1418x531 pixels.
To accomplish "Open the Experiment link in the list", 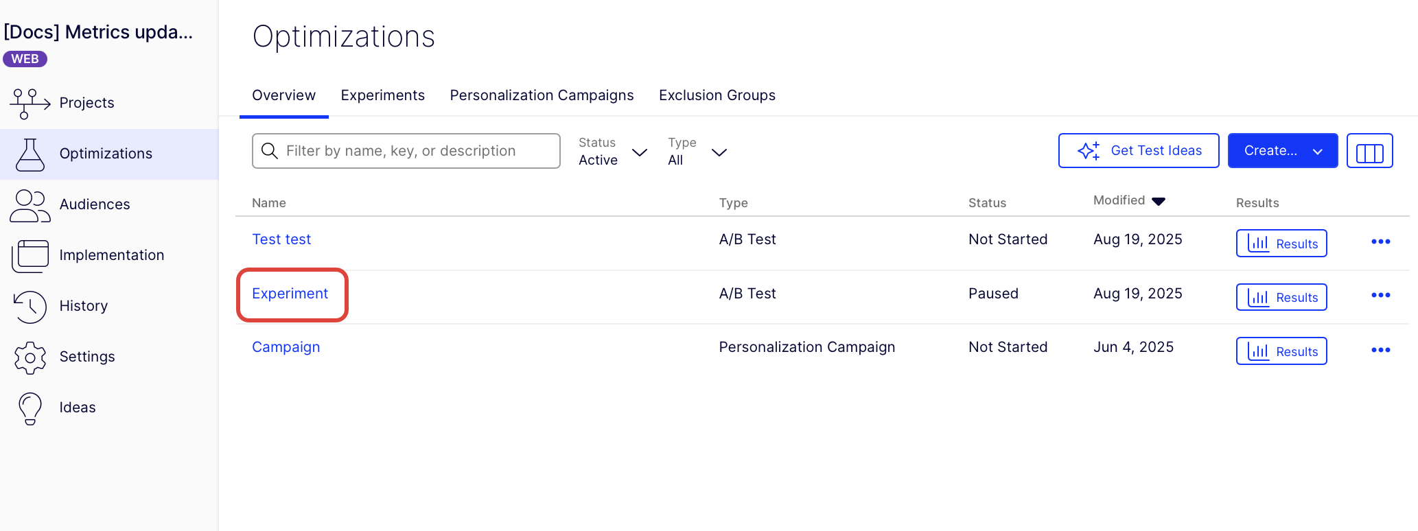I will [x=290, y=294].
